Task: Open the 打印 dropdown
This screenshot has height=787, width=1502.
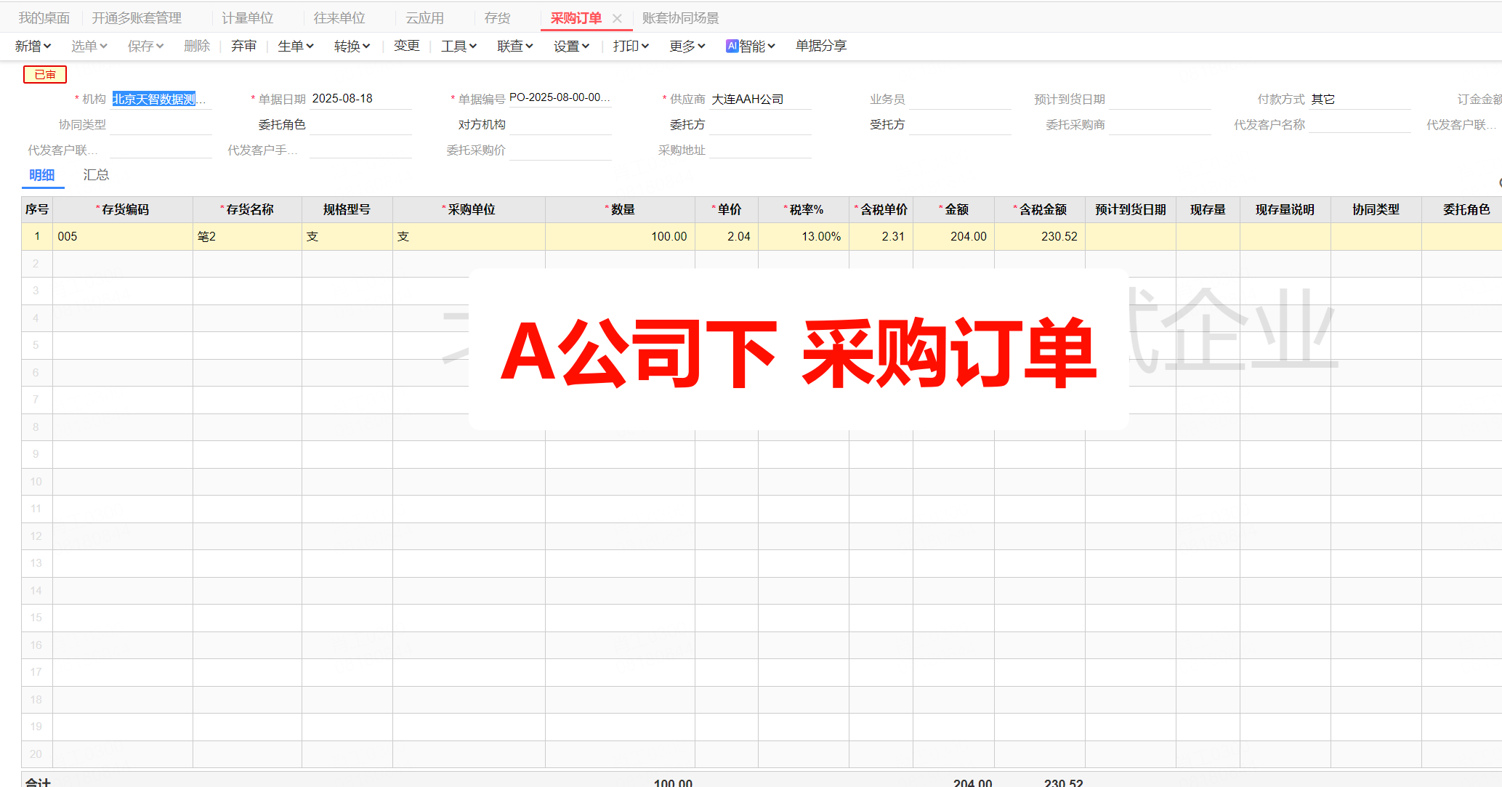Action: (x=630, y=46)
